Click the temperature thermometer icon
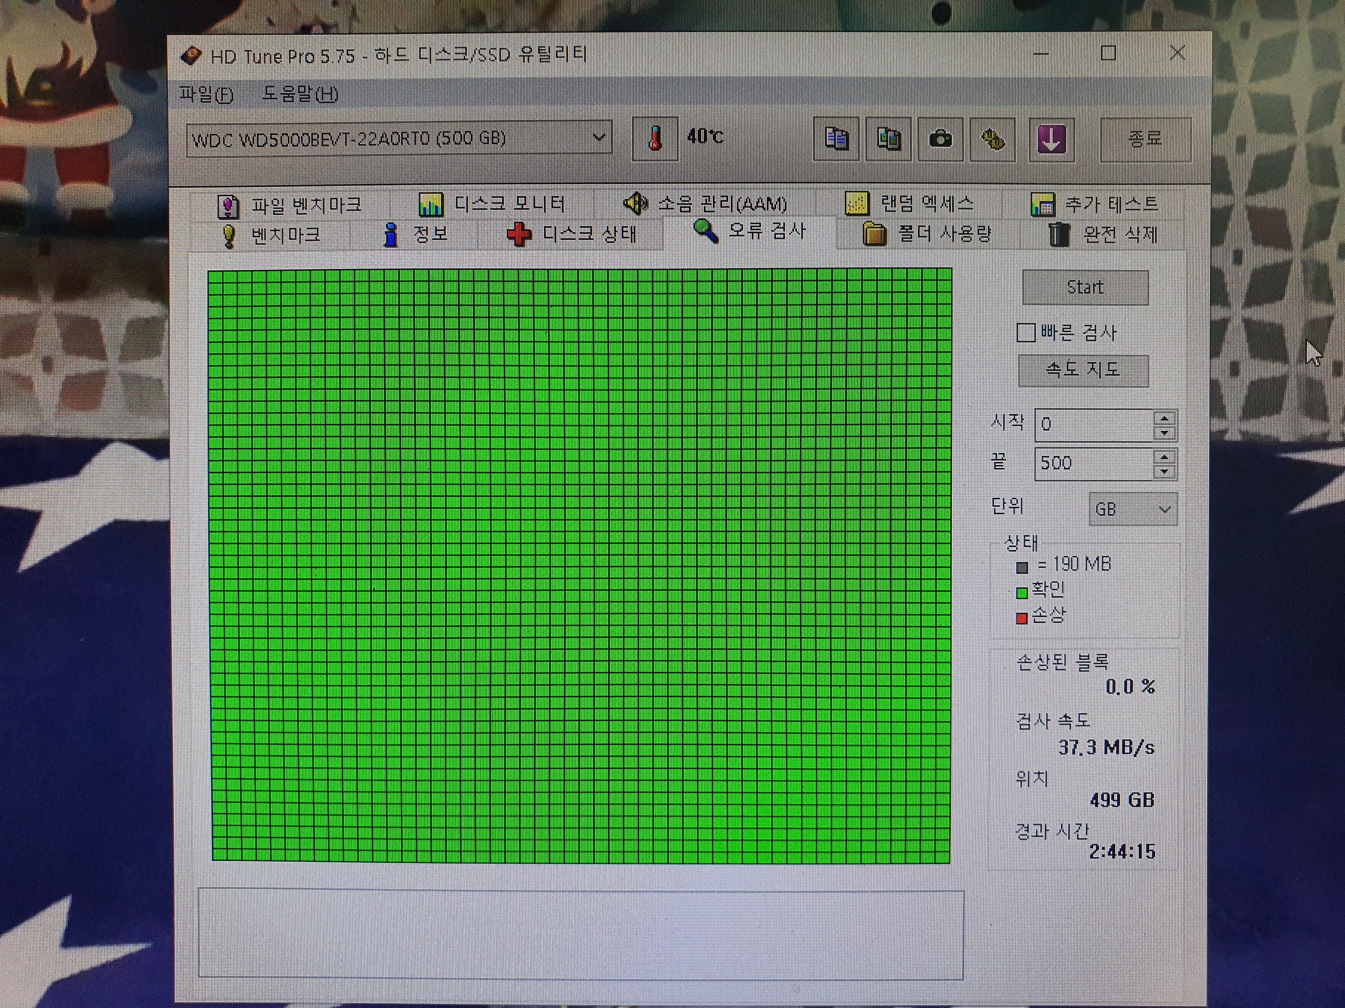Image resolution: width=1345 pixels, height=1008 pixels. pos(655,139)
